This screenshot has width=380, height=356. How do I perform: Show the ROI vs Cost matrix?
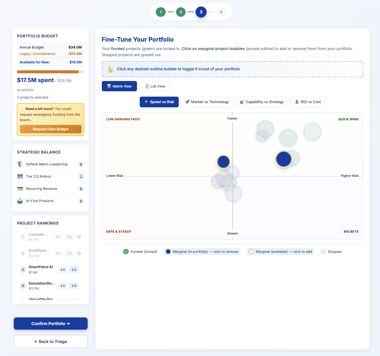pyautogui.click(x=308, y=102)
